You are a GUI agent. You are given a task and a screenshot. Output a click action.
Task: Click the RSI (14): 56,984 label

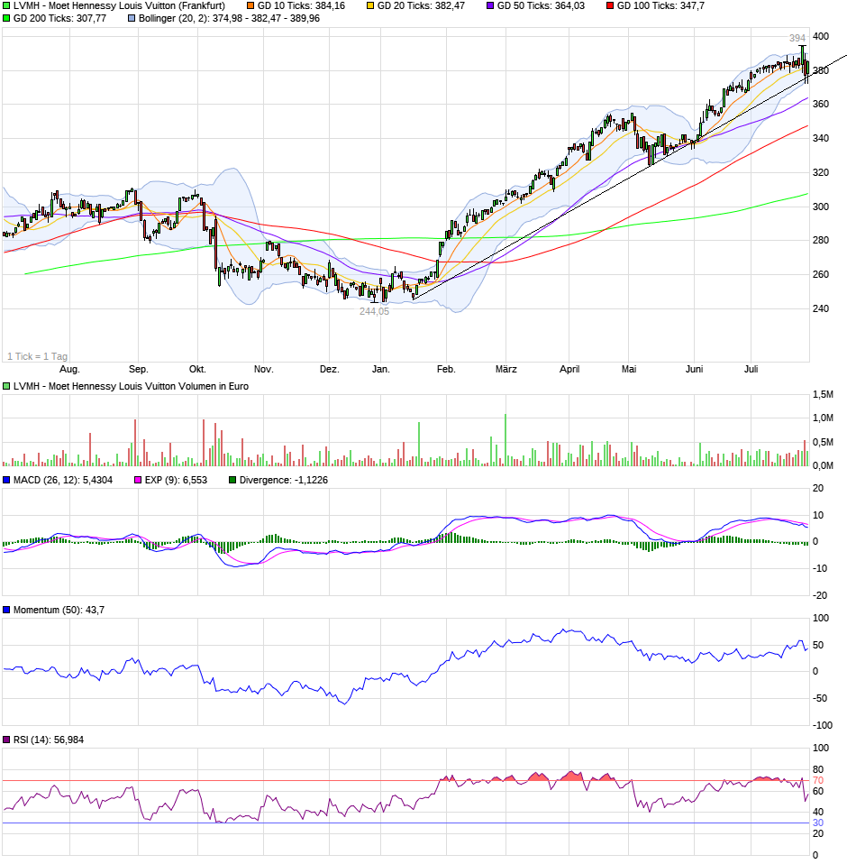[49, 740]
